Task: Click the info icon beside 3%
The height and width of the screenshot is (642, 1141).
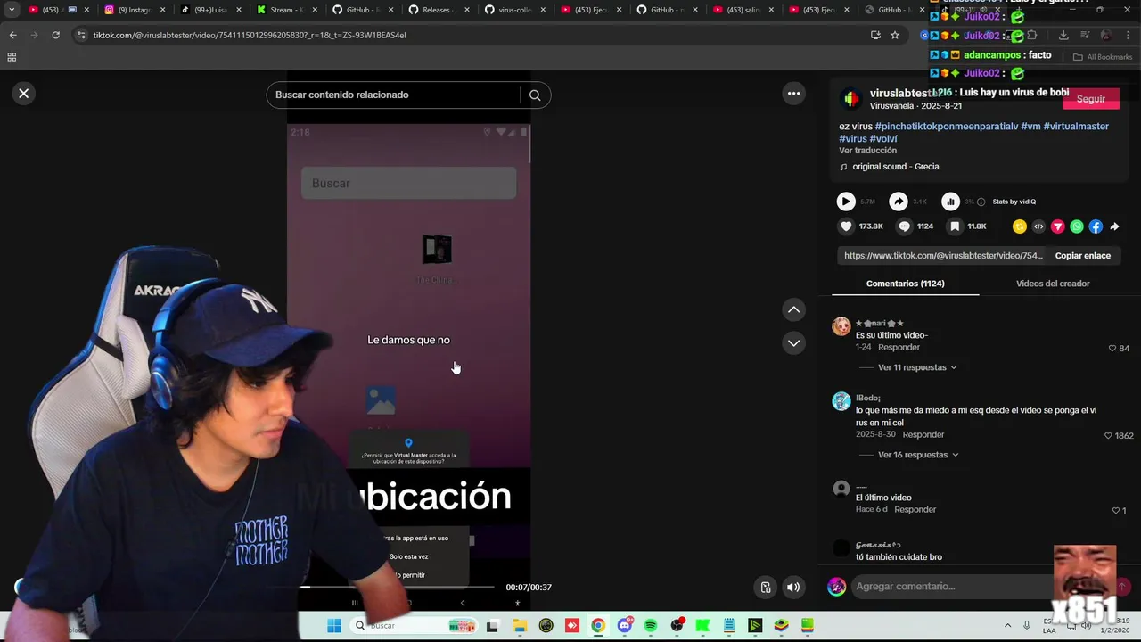Action: coord(981,202)
